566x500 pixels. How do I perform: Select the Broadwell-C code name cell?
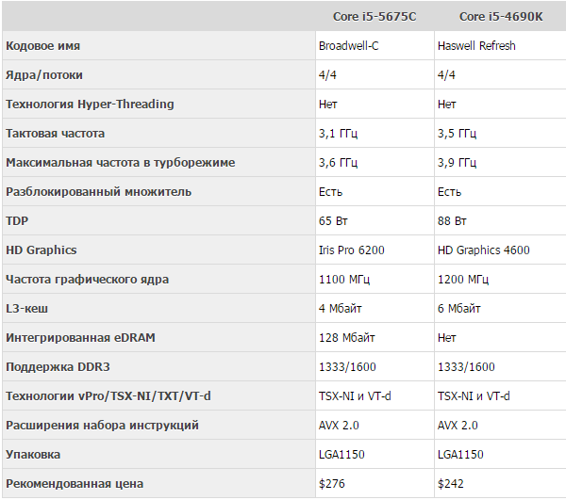(x=349, y=46)
